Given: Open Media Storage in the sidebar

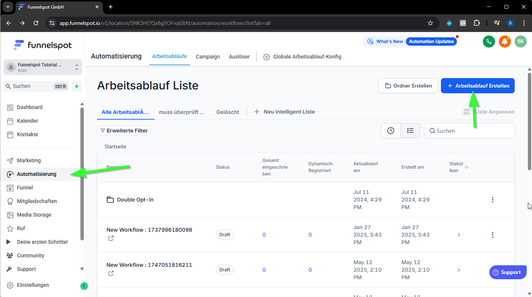Looking at the screenshot, I should 34,215.
